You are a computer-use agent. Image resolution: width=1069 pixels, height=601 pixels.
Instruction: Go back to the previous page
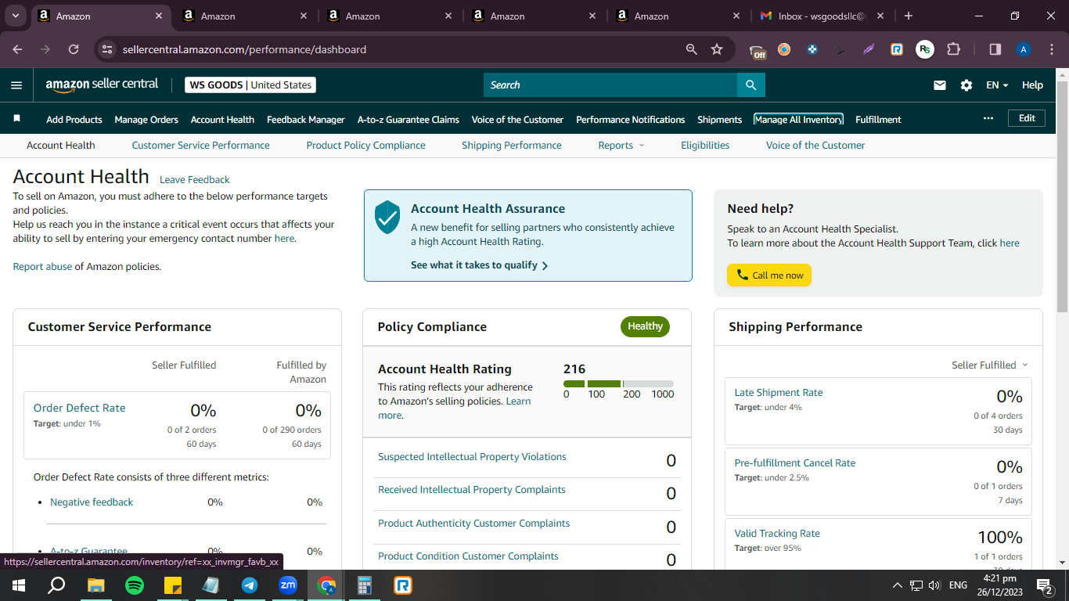18,49
